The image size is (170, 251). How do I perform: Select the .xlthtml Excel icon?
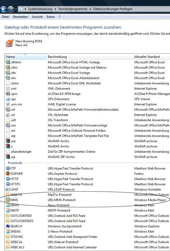8,62
